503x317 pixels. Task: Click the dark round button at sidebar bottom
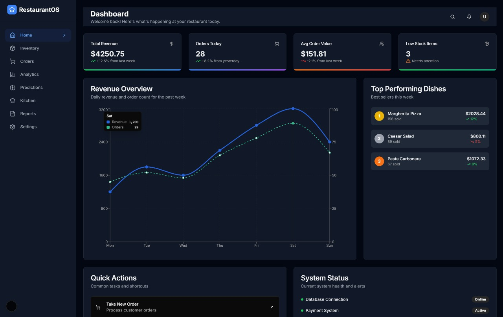11,306
